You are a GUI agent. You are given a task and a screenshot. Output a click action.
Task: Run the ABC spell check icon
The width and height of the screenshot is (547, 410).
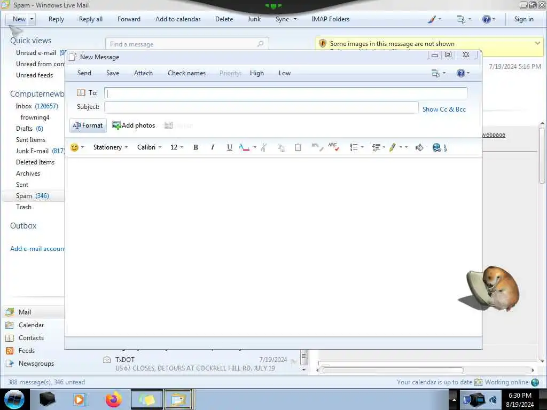click(x=334, y=147)
